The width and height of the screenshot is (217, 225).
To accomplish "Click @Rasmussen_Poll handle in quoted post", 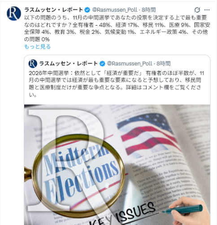I will point(130,63).
